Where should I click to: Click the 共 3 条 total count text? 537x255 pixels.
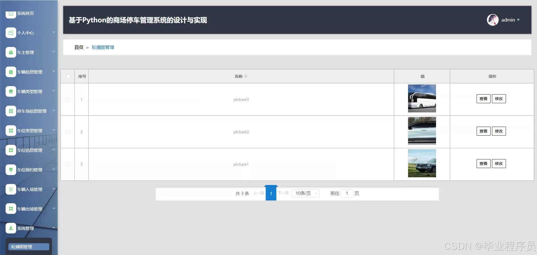tap(242, 193)
